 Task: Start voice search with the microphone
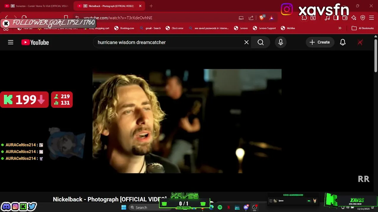point(281,42)
